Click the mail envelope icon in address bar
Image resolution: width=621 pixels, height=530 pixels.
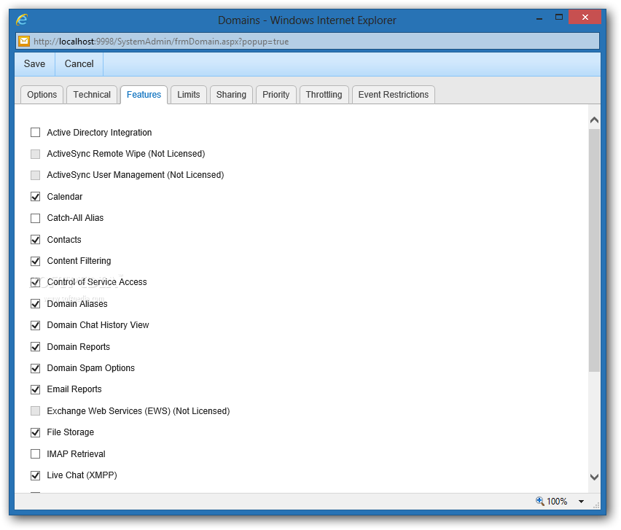tap(24, 42)
